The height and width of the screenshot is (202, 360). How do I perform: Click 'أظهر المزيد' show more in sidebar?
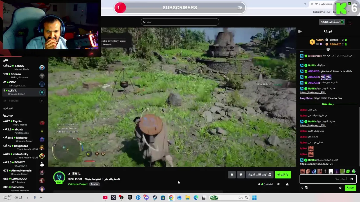8,108
